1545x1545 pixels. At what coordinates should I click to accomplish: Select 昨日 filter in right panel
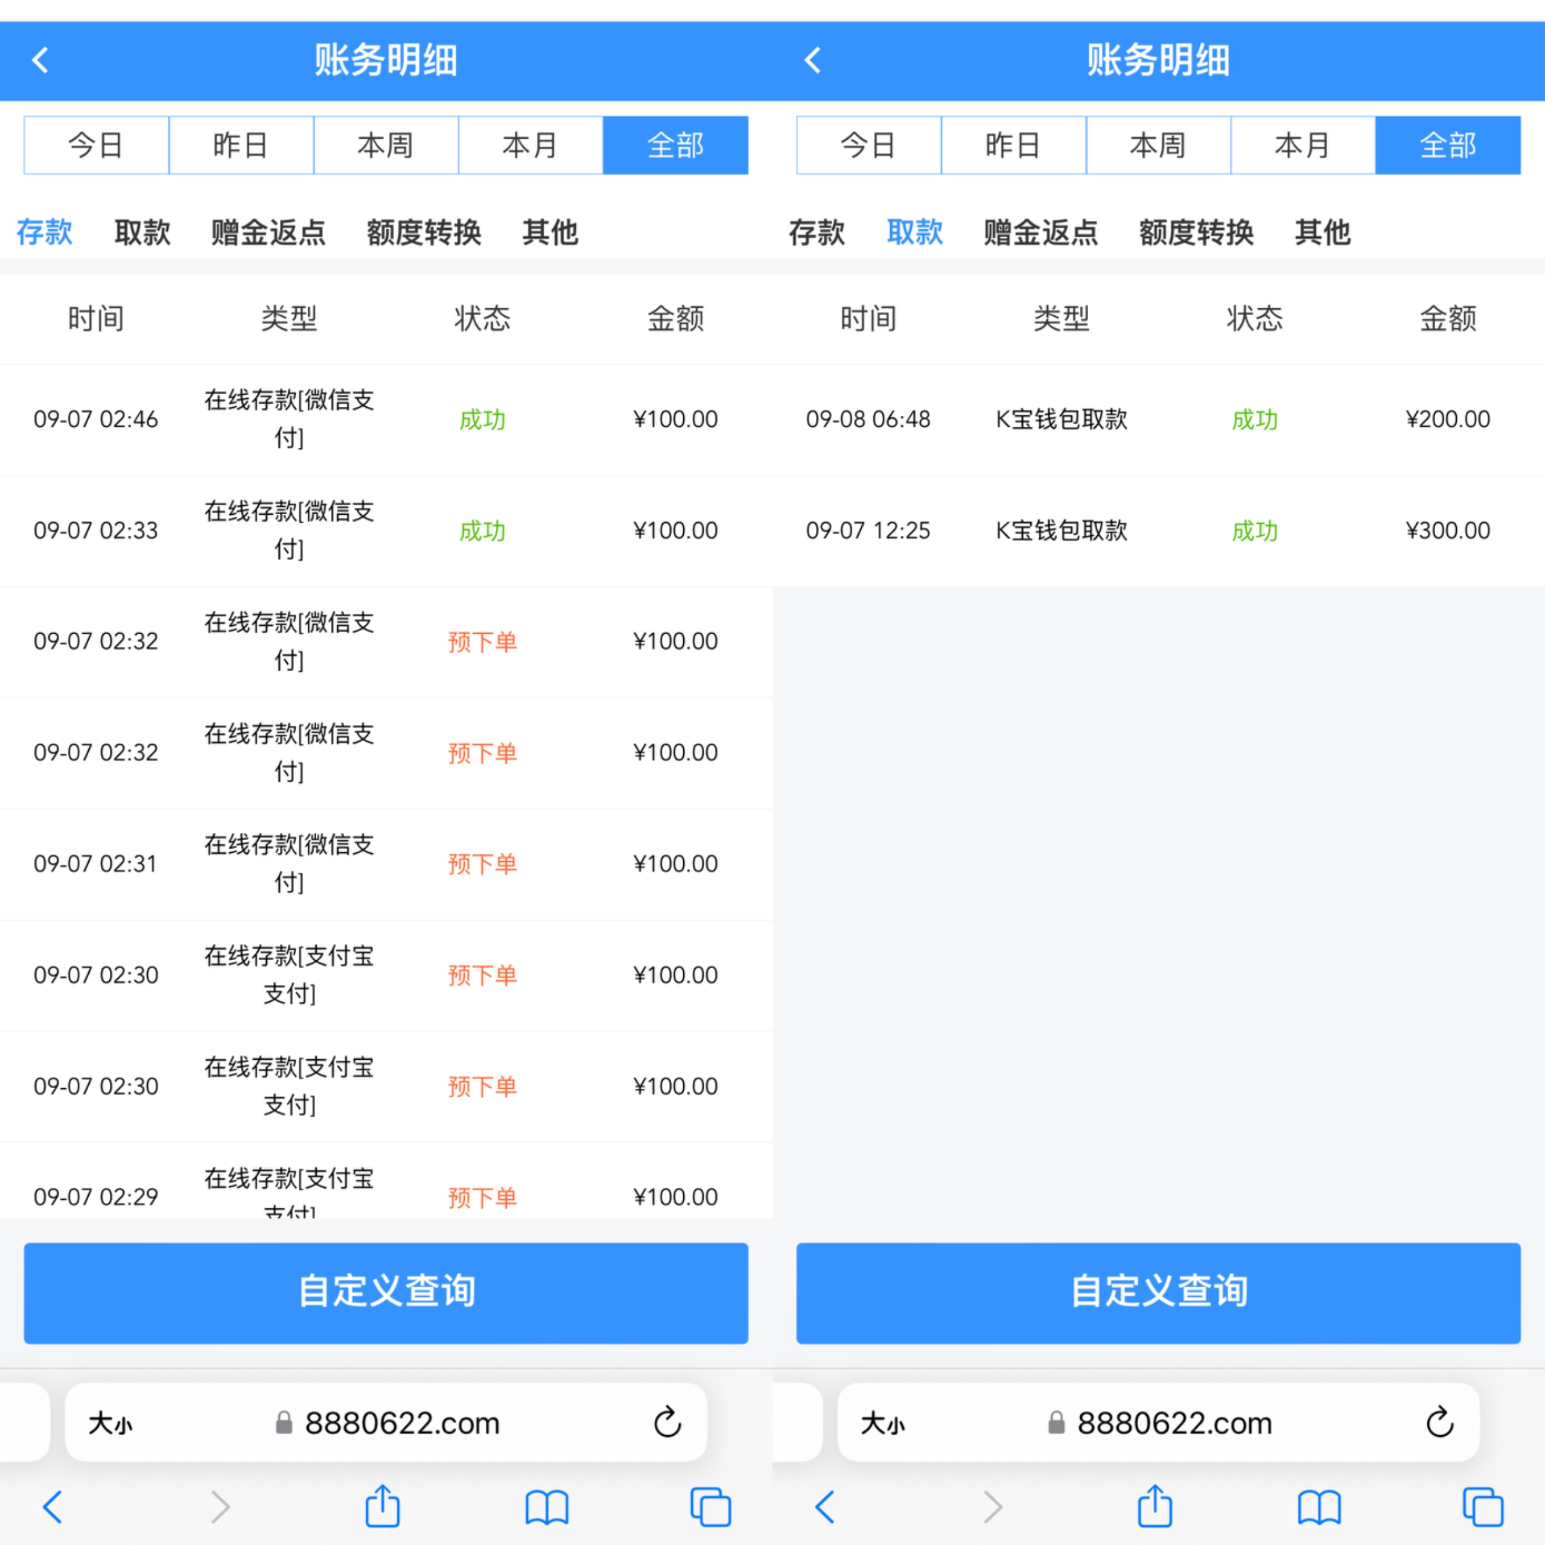[x=1013, y=145]
